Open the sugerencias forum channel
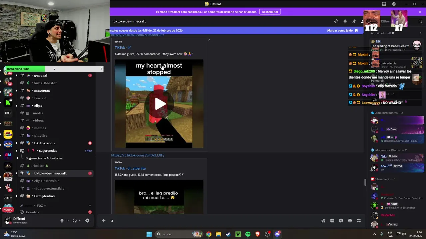The height and width of the screenshot is (239, 426). coord(55,151)
